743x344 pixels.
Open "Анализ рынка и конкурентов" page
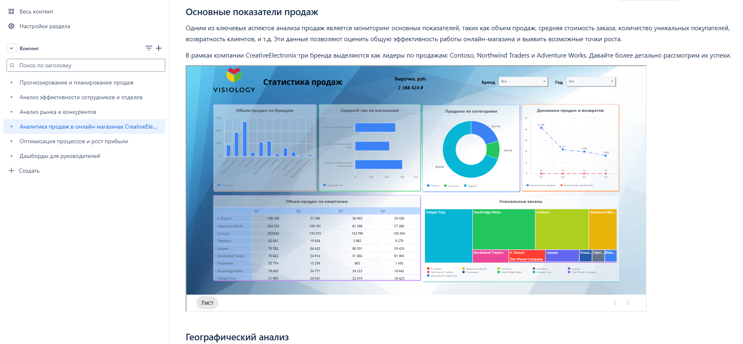pyautogui.click(x=58, y=112)
